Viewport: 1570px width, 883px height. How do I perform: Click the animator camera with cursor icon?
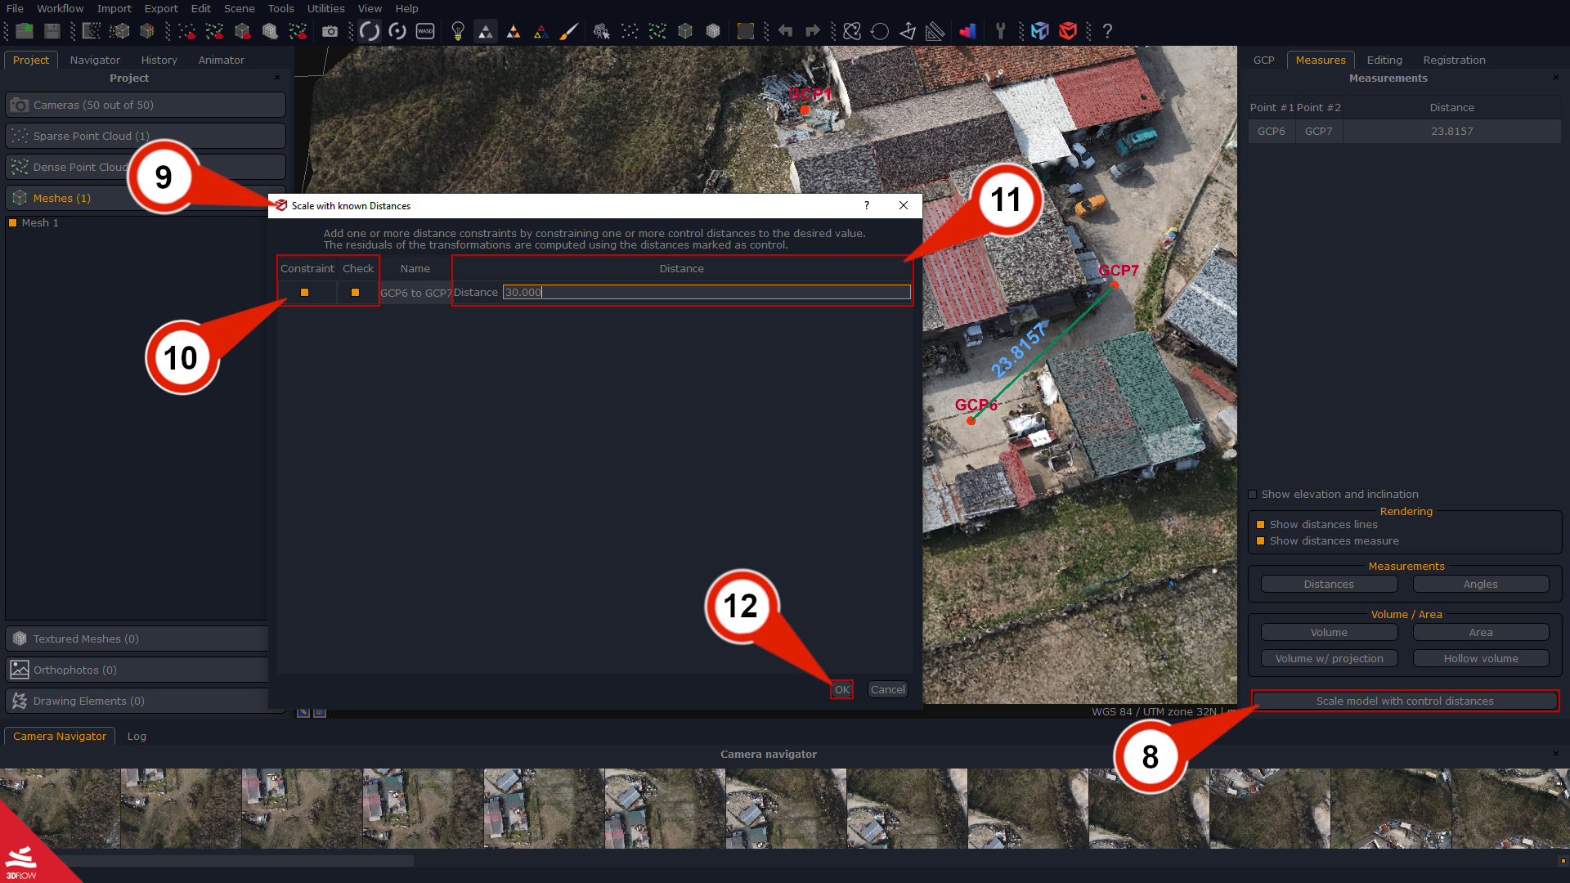602,31
